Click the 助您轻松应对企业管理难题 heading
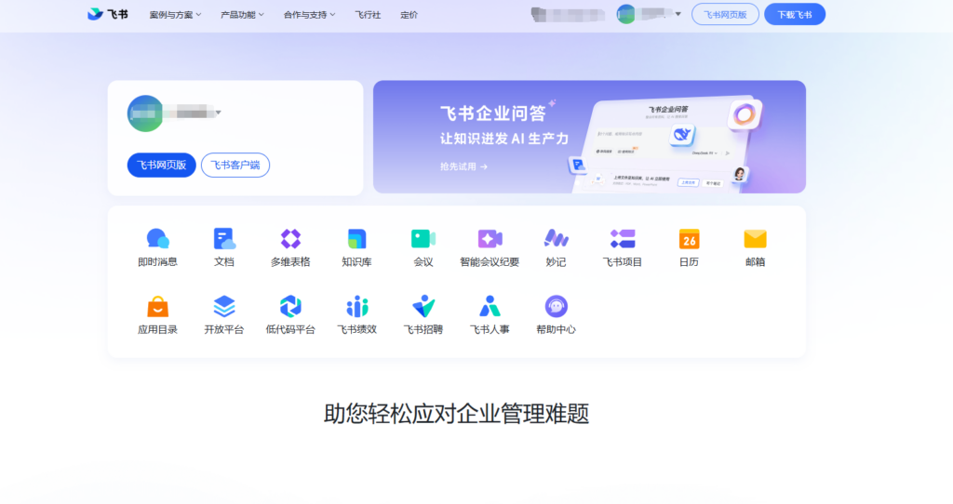 coord(456,414)
